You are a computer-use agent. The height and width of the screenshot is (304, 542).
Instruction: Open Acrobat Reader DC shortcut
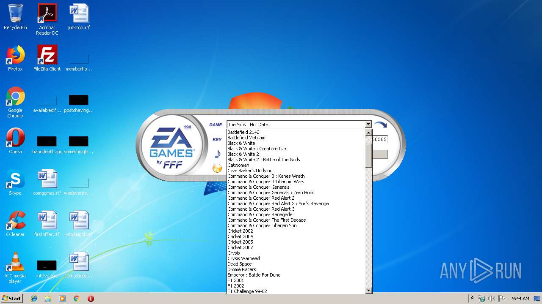click(47, 19)
